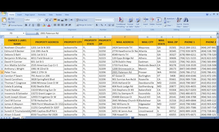Toggle underline formatting

[x=33, y=25]
